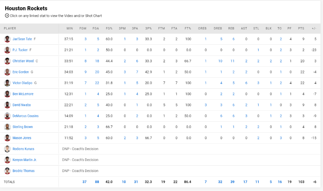The width and height of the screenshot is (323, 191).
Task: View Christian Wood's 18 field goal attempts
Action: (x=97, y=61)
